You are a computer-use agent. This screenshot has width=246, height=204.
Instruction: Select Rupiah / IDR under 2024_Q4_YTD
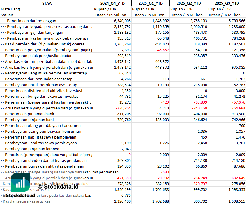tap(105, 9)
